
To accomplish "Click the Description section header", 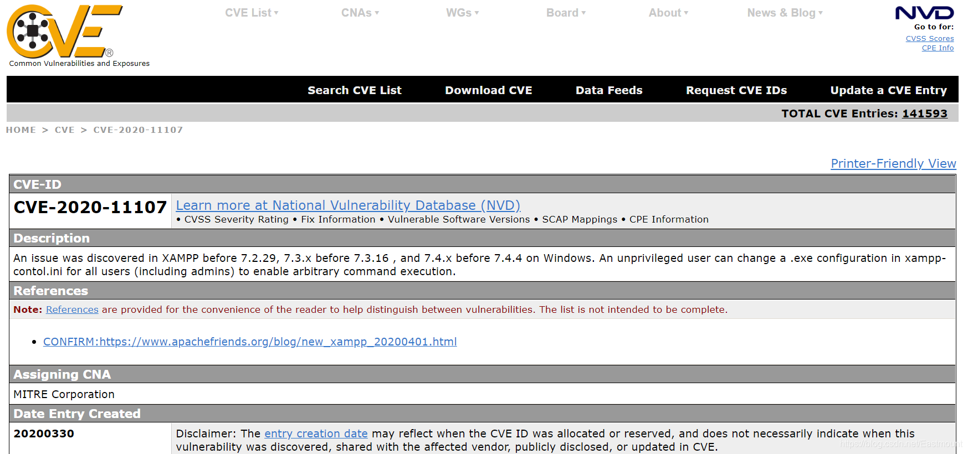I will [x=483, y=238].
